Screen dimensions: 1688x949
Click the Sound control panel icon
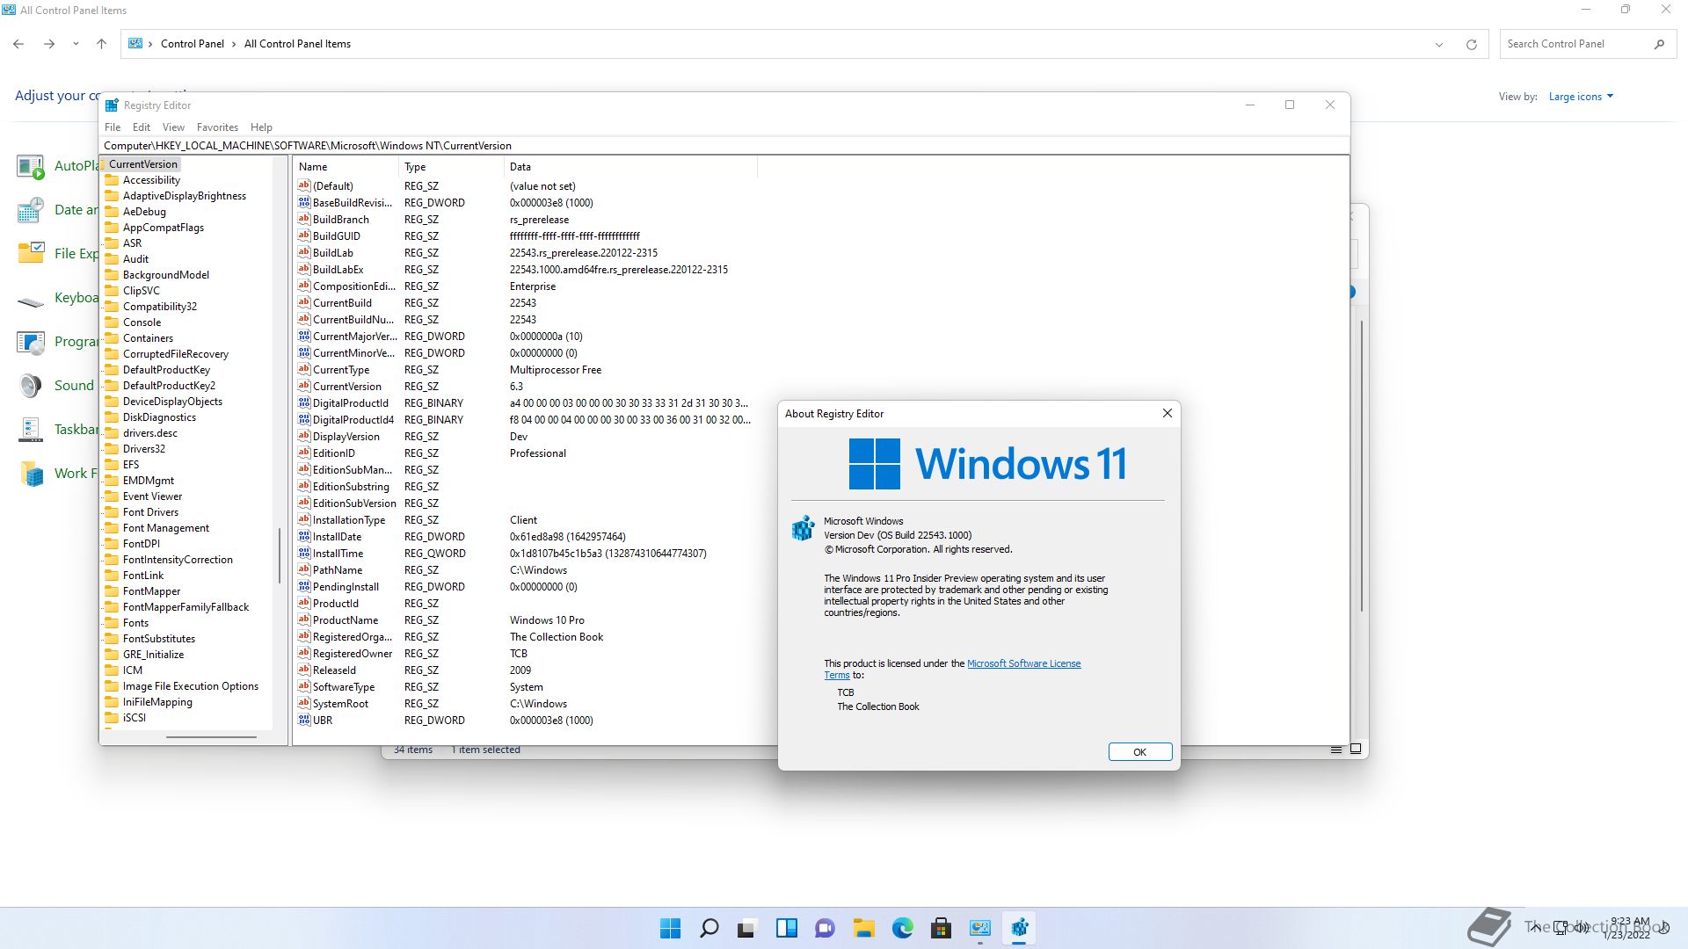pos(31,386)
